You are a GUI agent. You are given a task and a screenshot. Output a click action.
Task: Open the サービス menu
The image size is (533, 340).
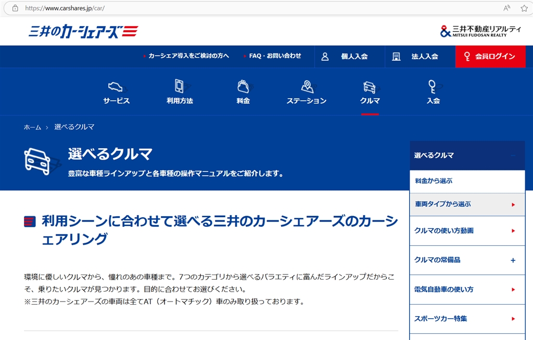[116, 100]
